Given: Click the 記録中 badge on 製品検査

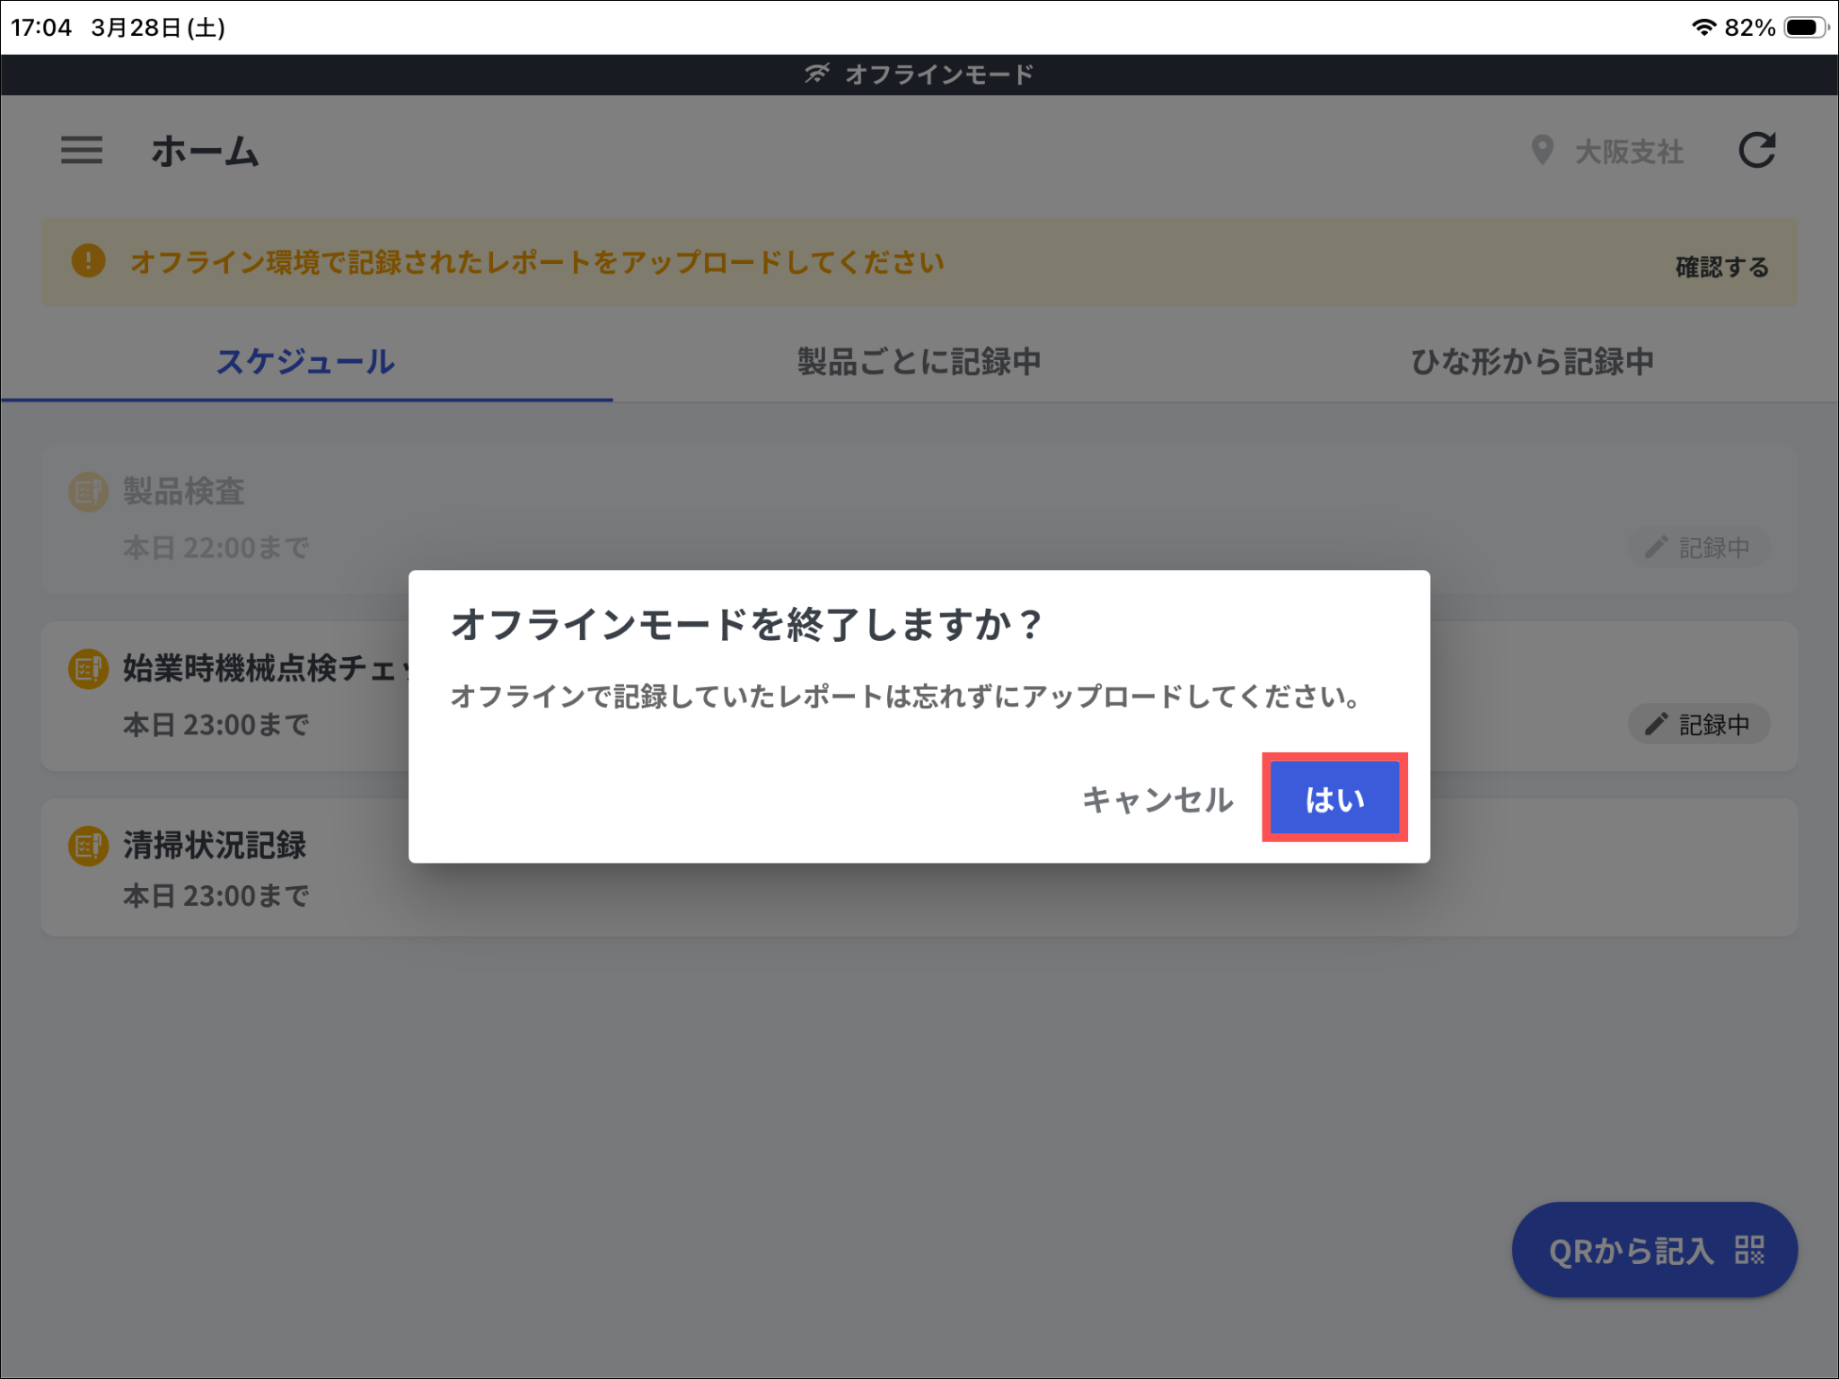Looking at the screenshot, I should point(1698,548).
